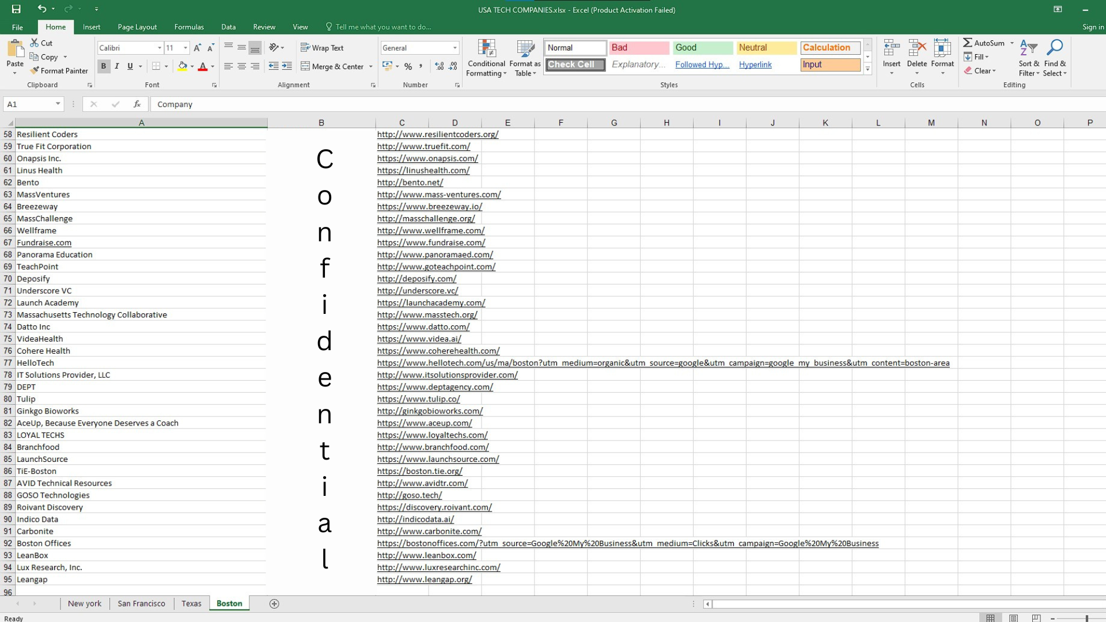This screenshot has width=1106, height=622.
Task: Click the Increase Font Size icon
Action: (198, 48)
